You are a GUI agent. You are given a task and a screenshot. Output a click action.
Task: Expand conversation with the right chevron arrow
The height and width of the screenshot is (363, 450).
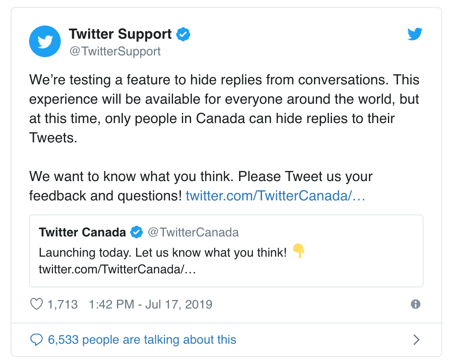pos(416,340)
